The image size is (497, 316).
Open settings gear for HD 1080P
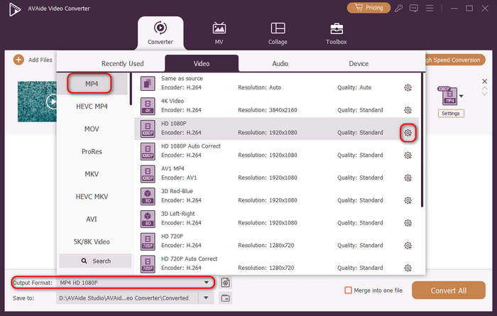tap(408, 133)
